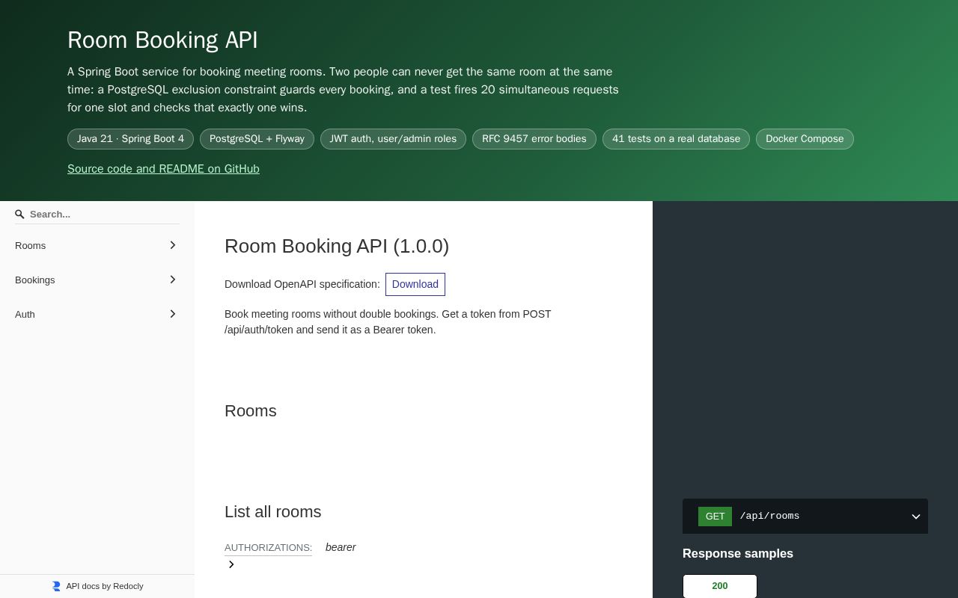Screen dimensions: 958x598
Task: Click the PostgreSQL + Flyway badge
Action: tap(257, 139)
